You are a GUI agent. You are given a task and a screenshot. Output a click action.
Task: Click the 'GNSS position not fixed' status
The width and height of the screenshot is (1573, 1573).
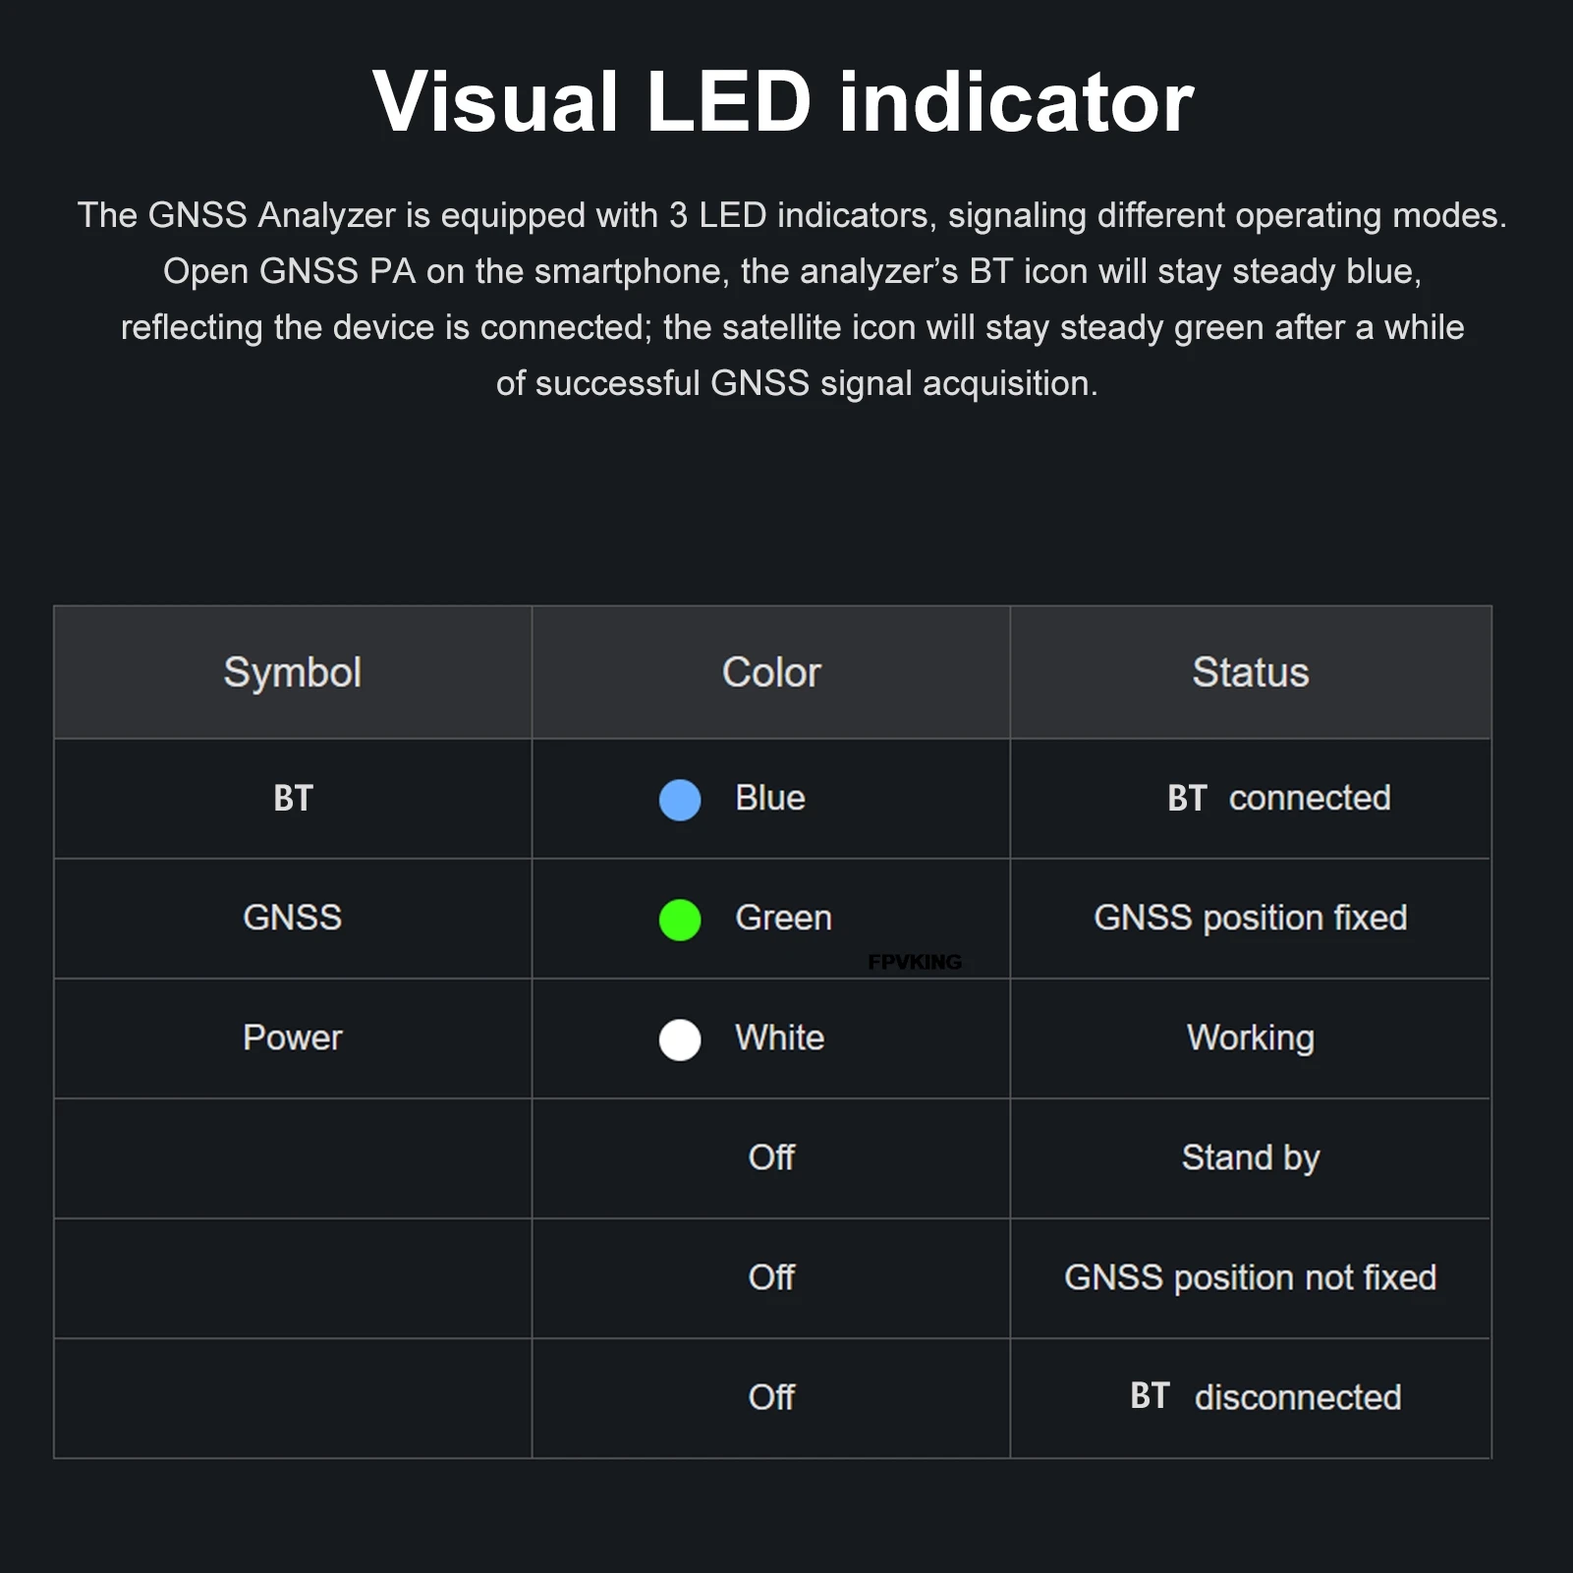(1251, 1277)
